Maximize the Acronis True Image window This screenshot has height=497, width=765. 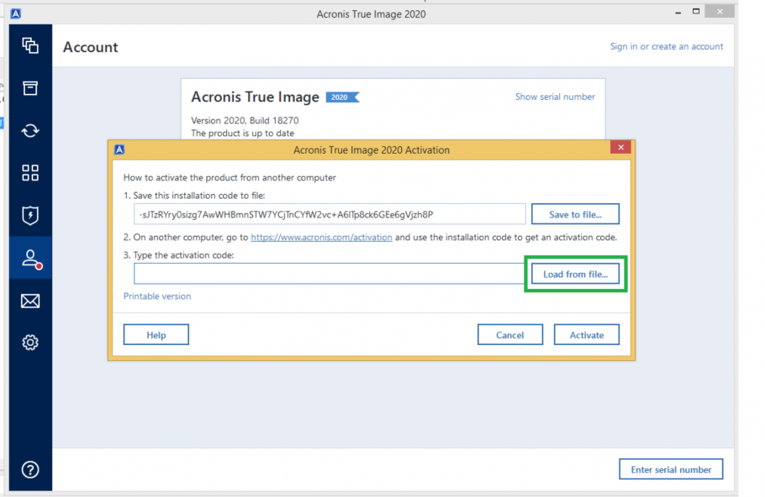point(696,12)
